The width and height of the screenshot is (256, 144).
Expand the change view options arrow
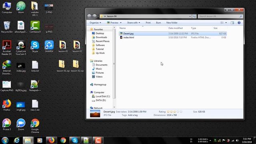tap(226, 23)
